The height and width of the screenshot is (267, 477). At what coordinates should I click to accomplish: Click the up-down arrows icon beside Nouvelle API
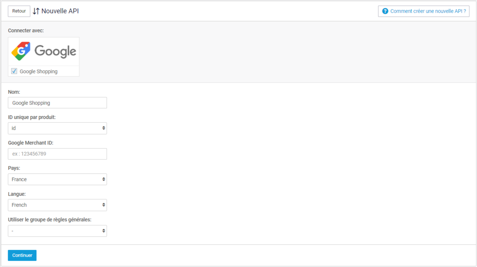click(x=36, y=11)
